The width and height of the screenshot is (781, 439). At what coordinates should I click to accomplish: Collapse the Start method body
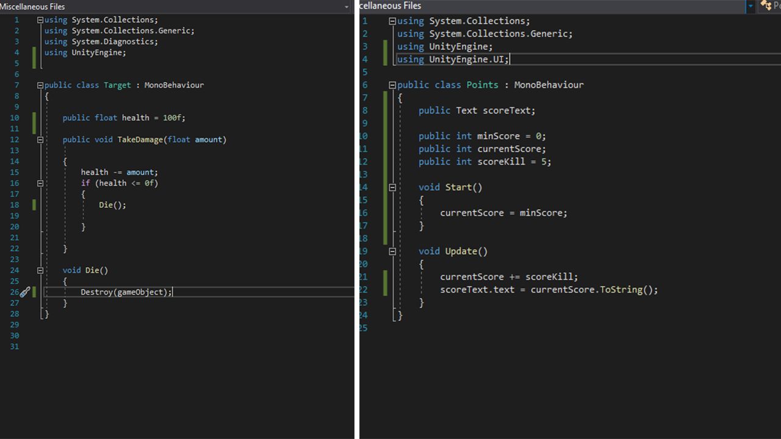[x=392, y=187]
